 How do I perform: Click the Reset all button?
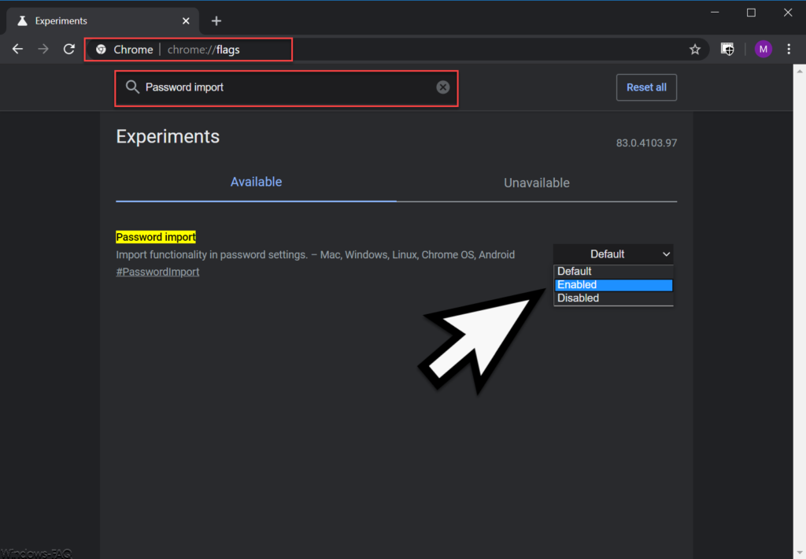point(646,87)
